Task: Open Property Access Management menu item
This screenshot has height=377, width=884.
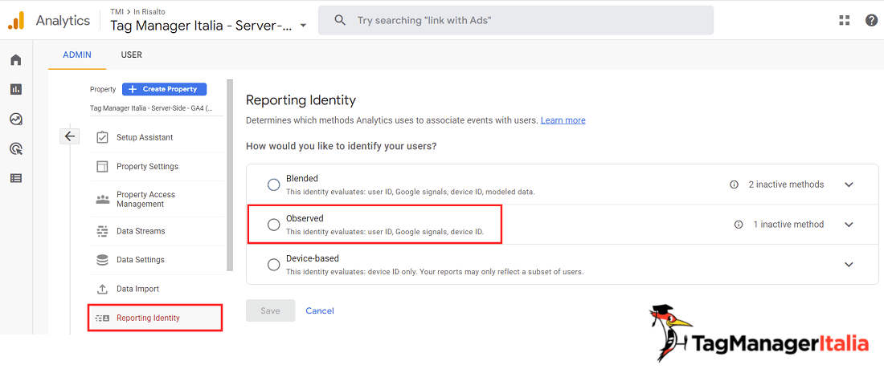Action: pos(157,199)
